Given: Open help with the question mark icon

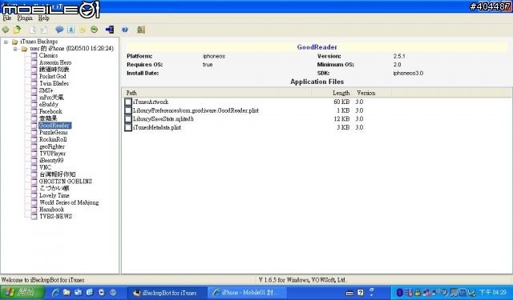Looking at the screenshot, I should tap(125, 30).
